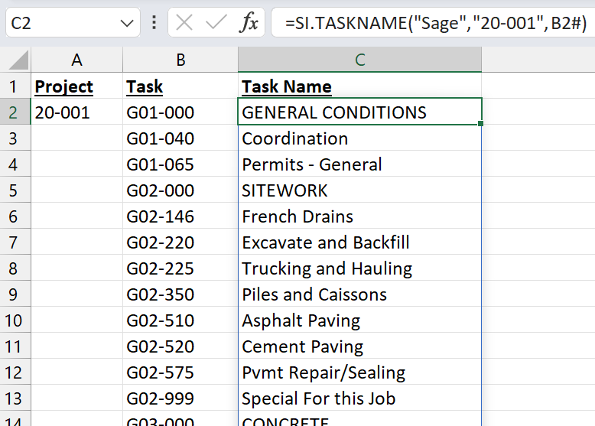Select column C header

(359, 60)
